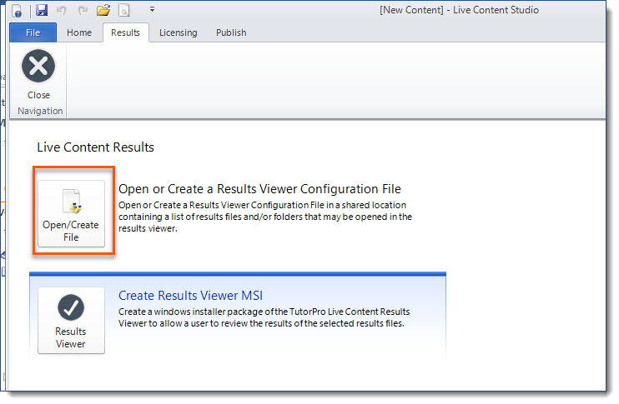This screenshot has height=404, width=619.
Task: Go to the Publish ribbon tab
Action: (x=231, y=32)
